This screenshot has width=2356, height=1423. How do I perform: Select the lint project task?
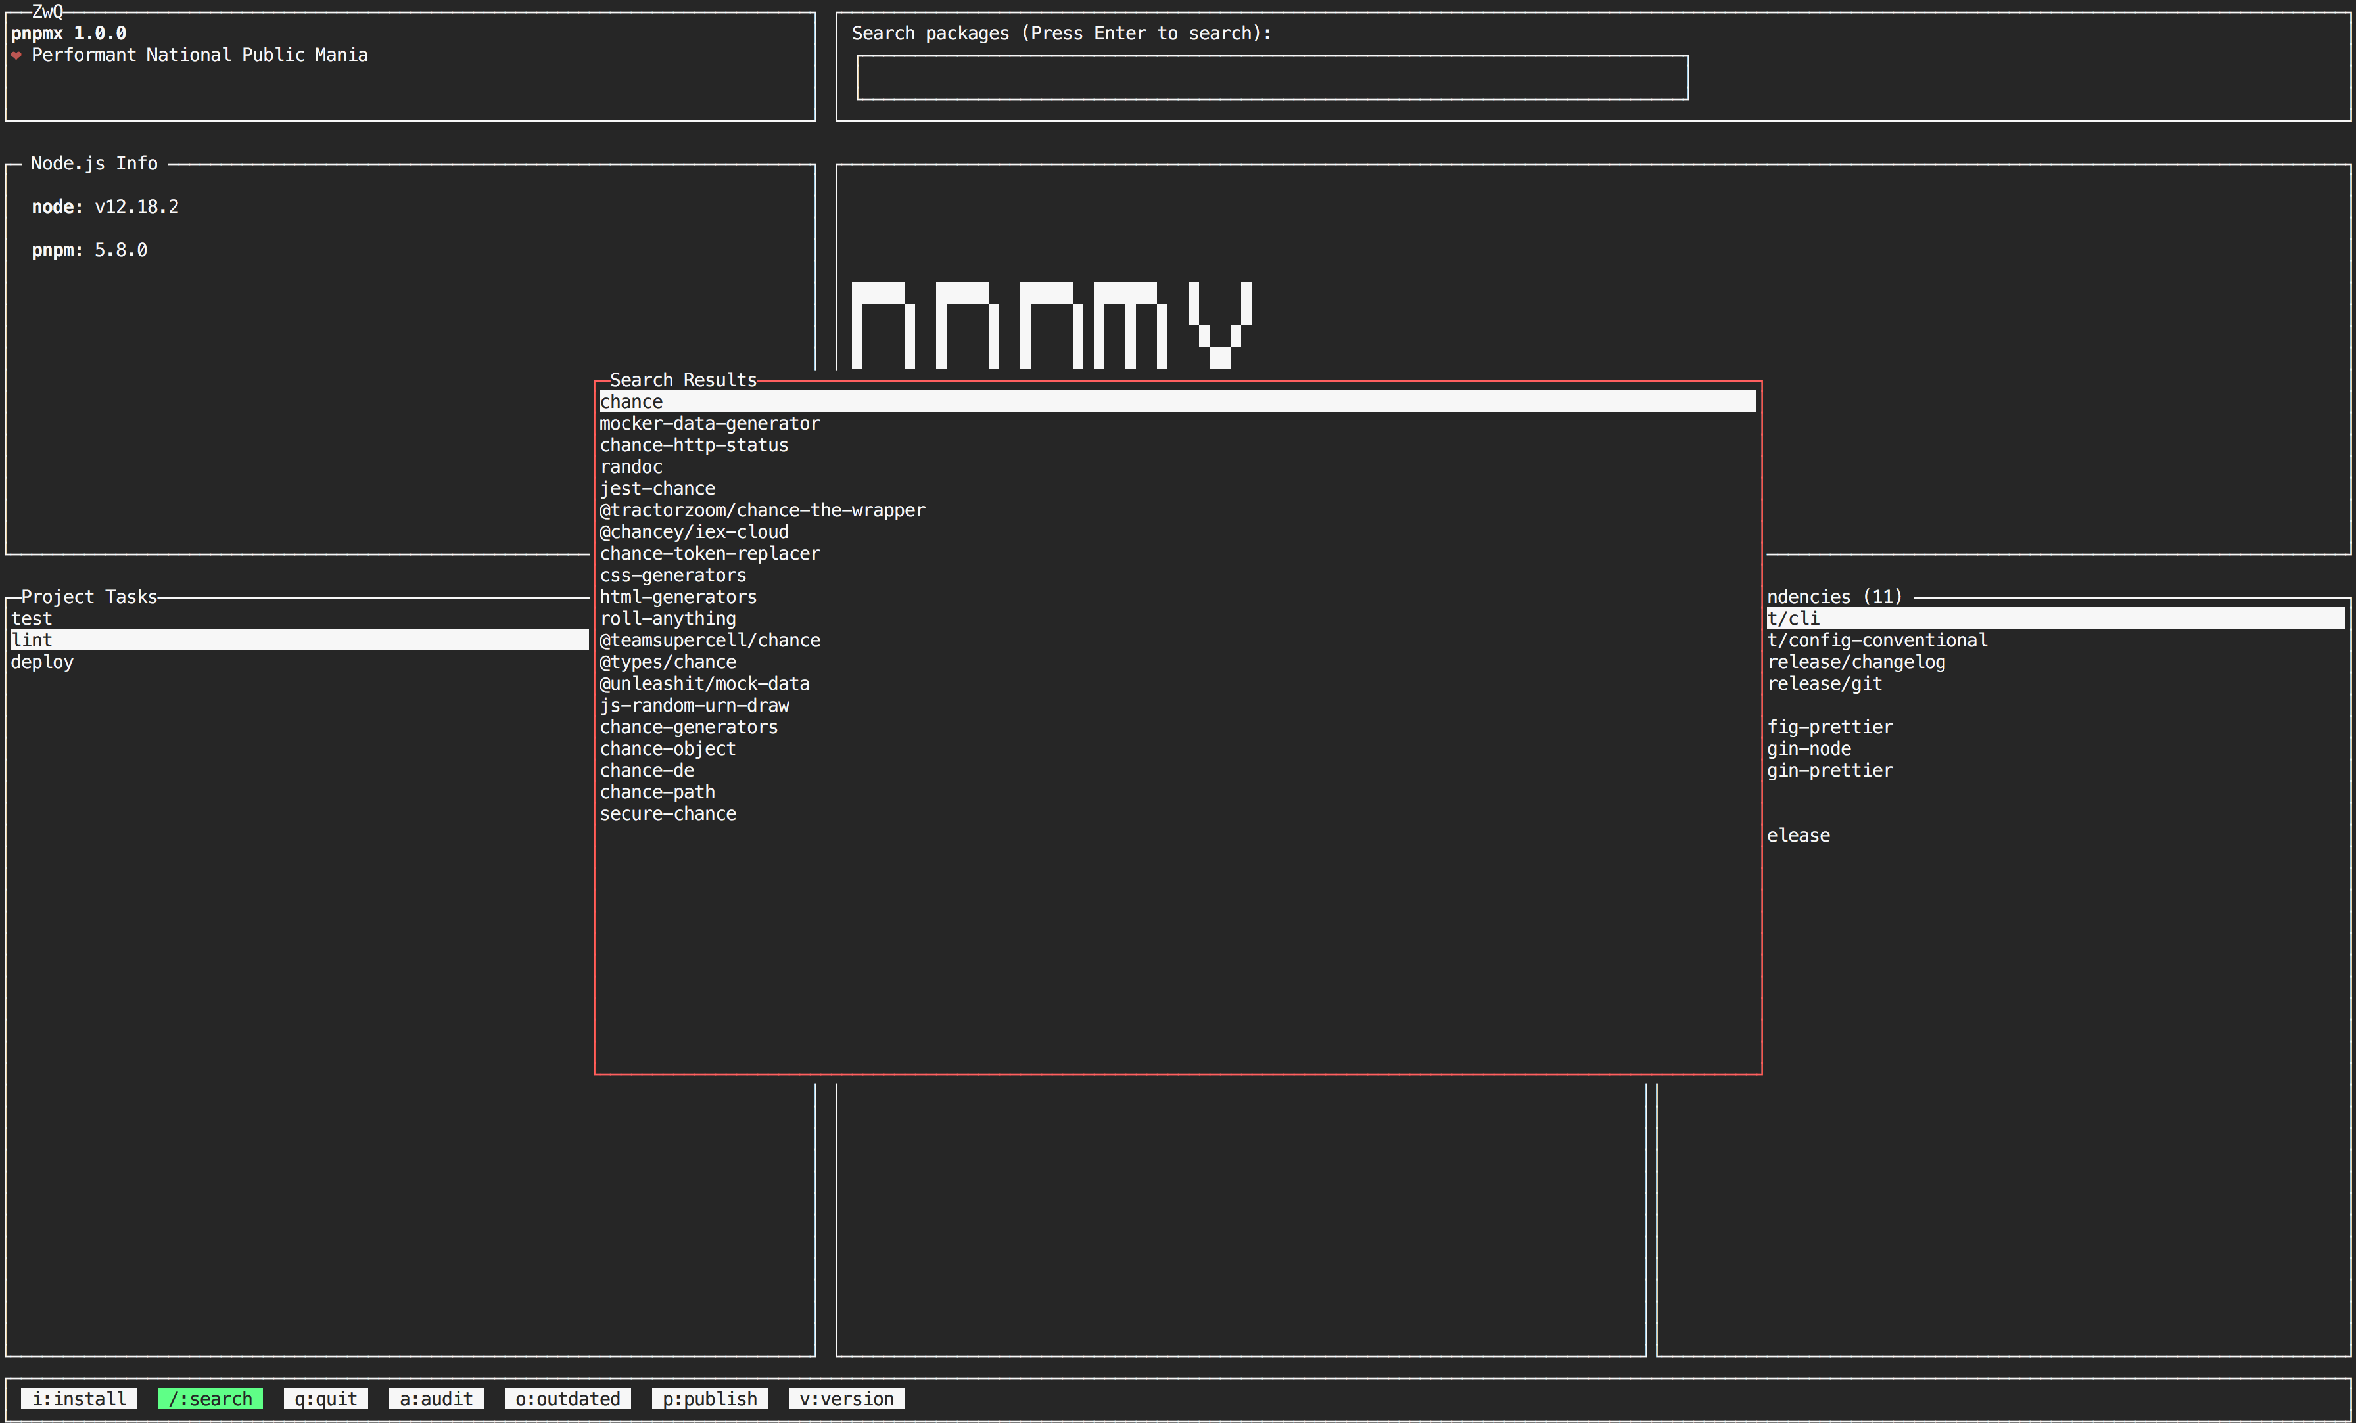[x=32, y=641]
